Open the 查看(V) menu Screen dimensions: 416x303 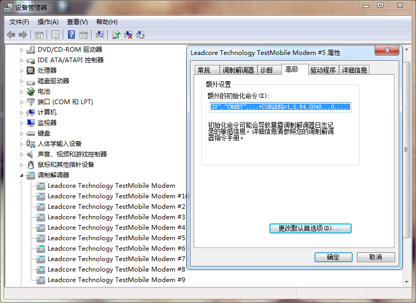(x=77, y=22)
